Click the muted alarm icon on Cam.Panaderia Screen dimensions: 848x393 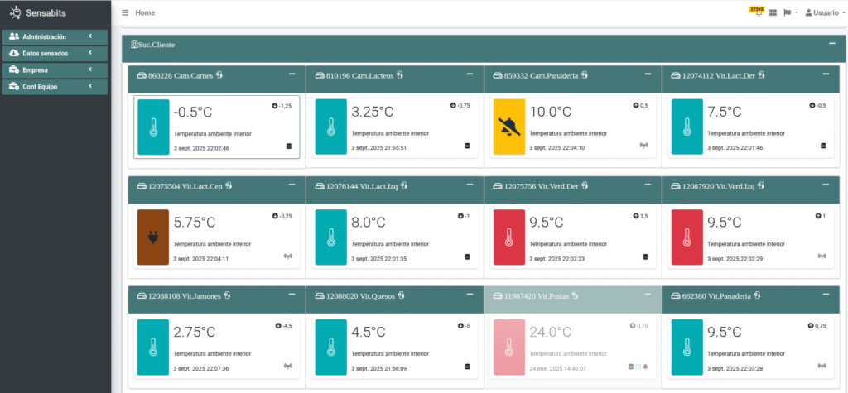coord(508,125)
